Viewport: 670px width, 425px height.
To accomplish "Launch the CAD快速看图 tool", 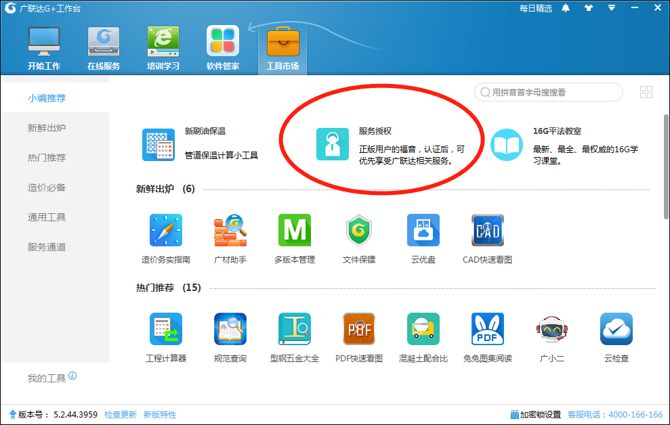I will point(488,230).
